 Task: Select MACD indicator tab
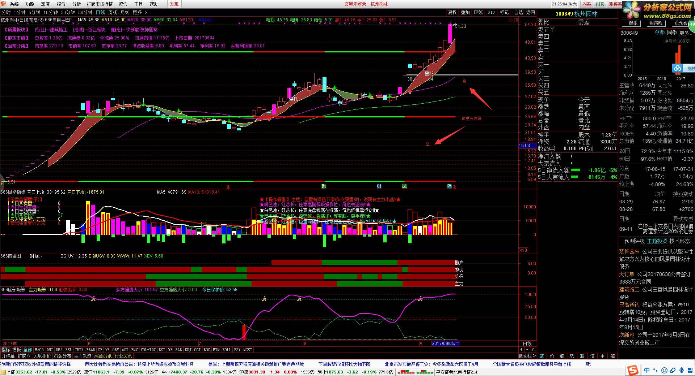tap(39, 350)
